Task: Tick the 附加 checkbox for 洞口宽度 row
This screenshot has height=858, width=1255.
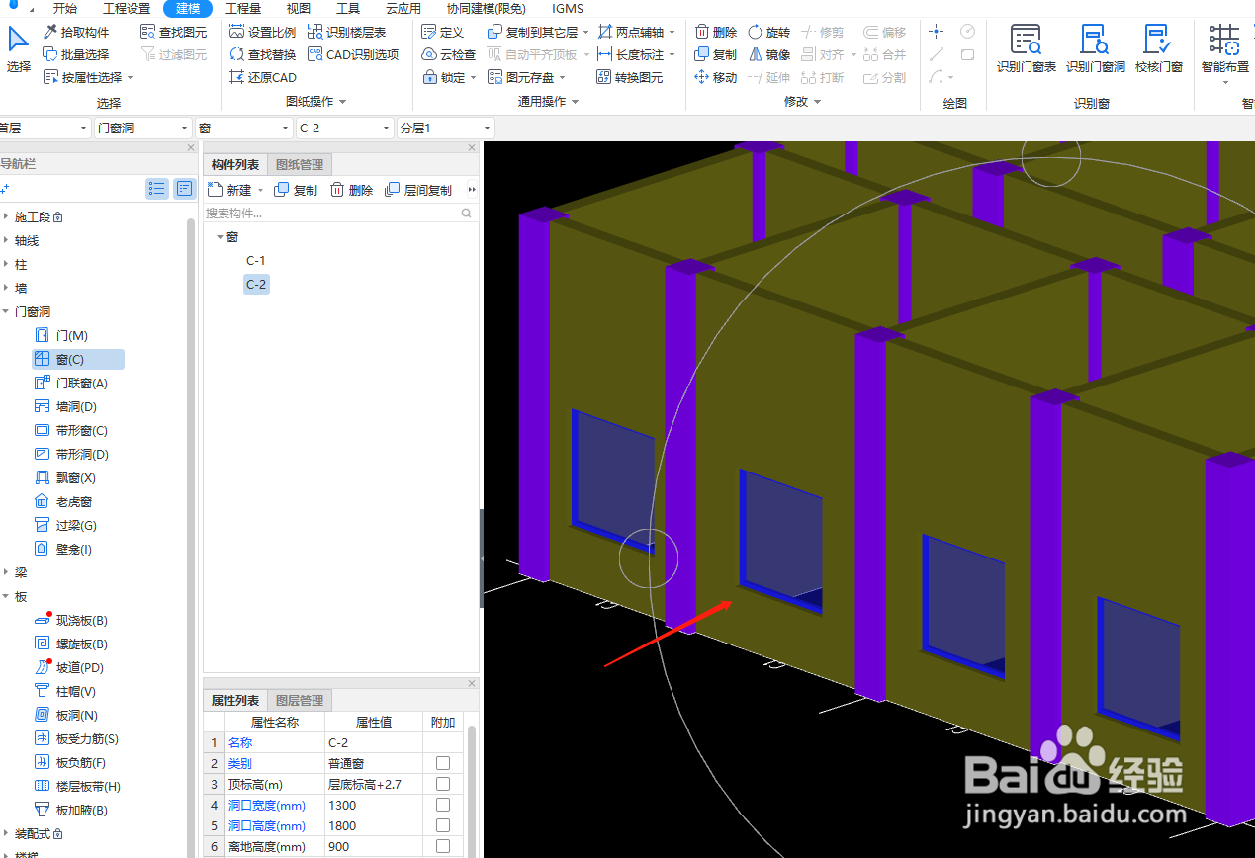Action: pos(443,805)
